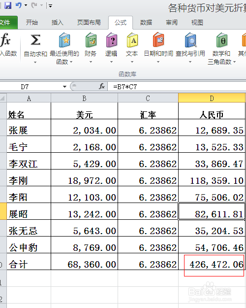Open the 文件 (File) tab
The image size is (246, 308).
[8, 22]
